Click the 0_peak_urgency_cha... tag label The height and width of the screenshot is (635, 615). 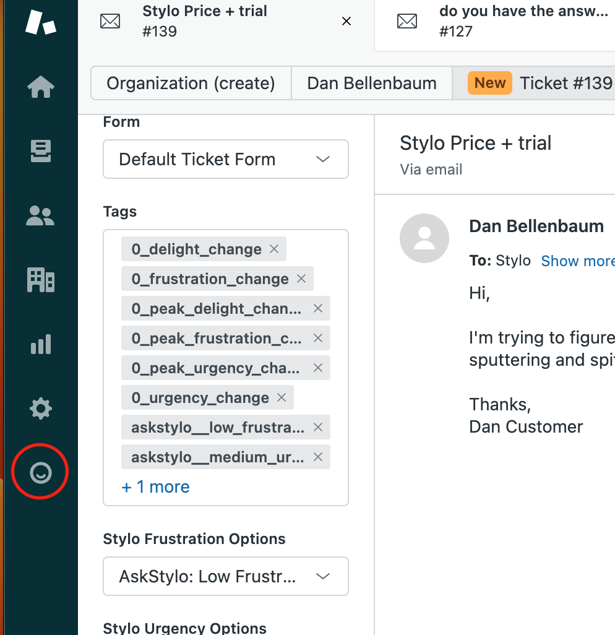215,367
